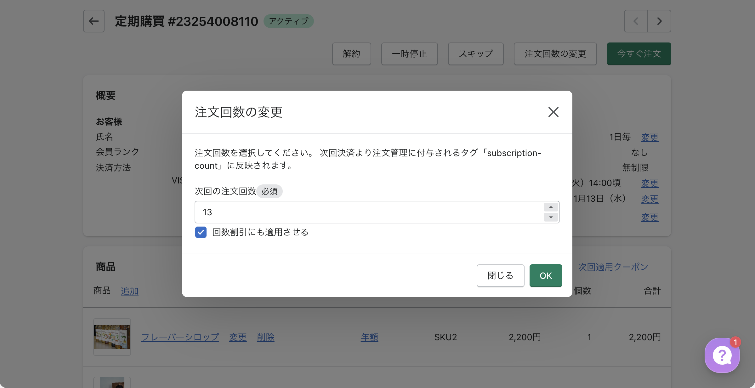Close the dialog with X icon

[x=553, y=112]
